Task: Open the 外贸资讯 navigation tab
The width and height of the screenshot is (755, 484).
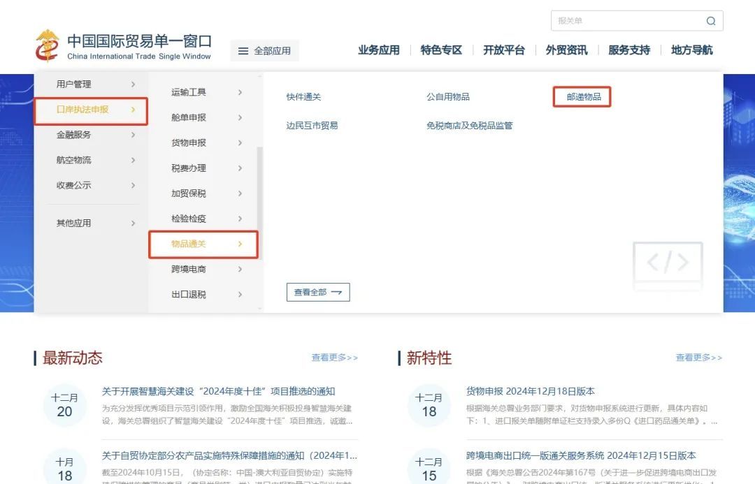Action: [566, 50]
